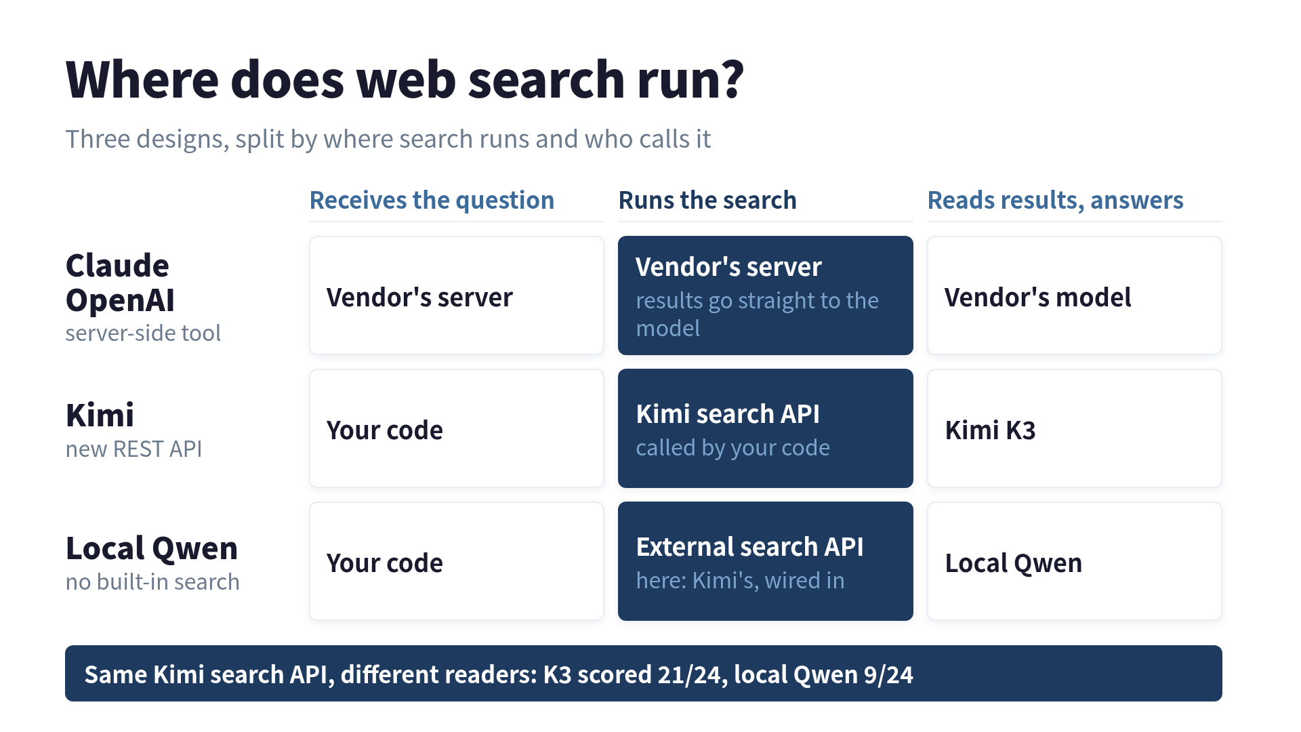This screenshot has height=732, width=1301.
Task: Click the 'External search API' dark card
Action: click(x=766, y=561)
